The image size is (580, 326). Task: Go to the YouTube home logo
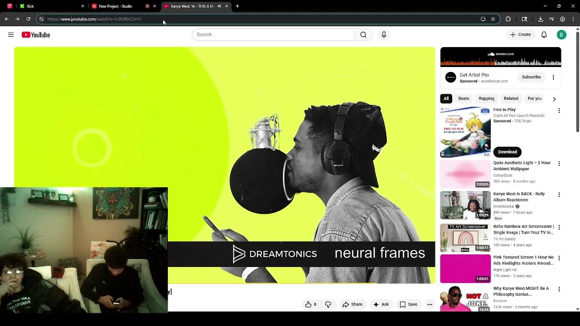36,35
